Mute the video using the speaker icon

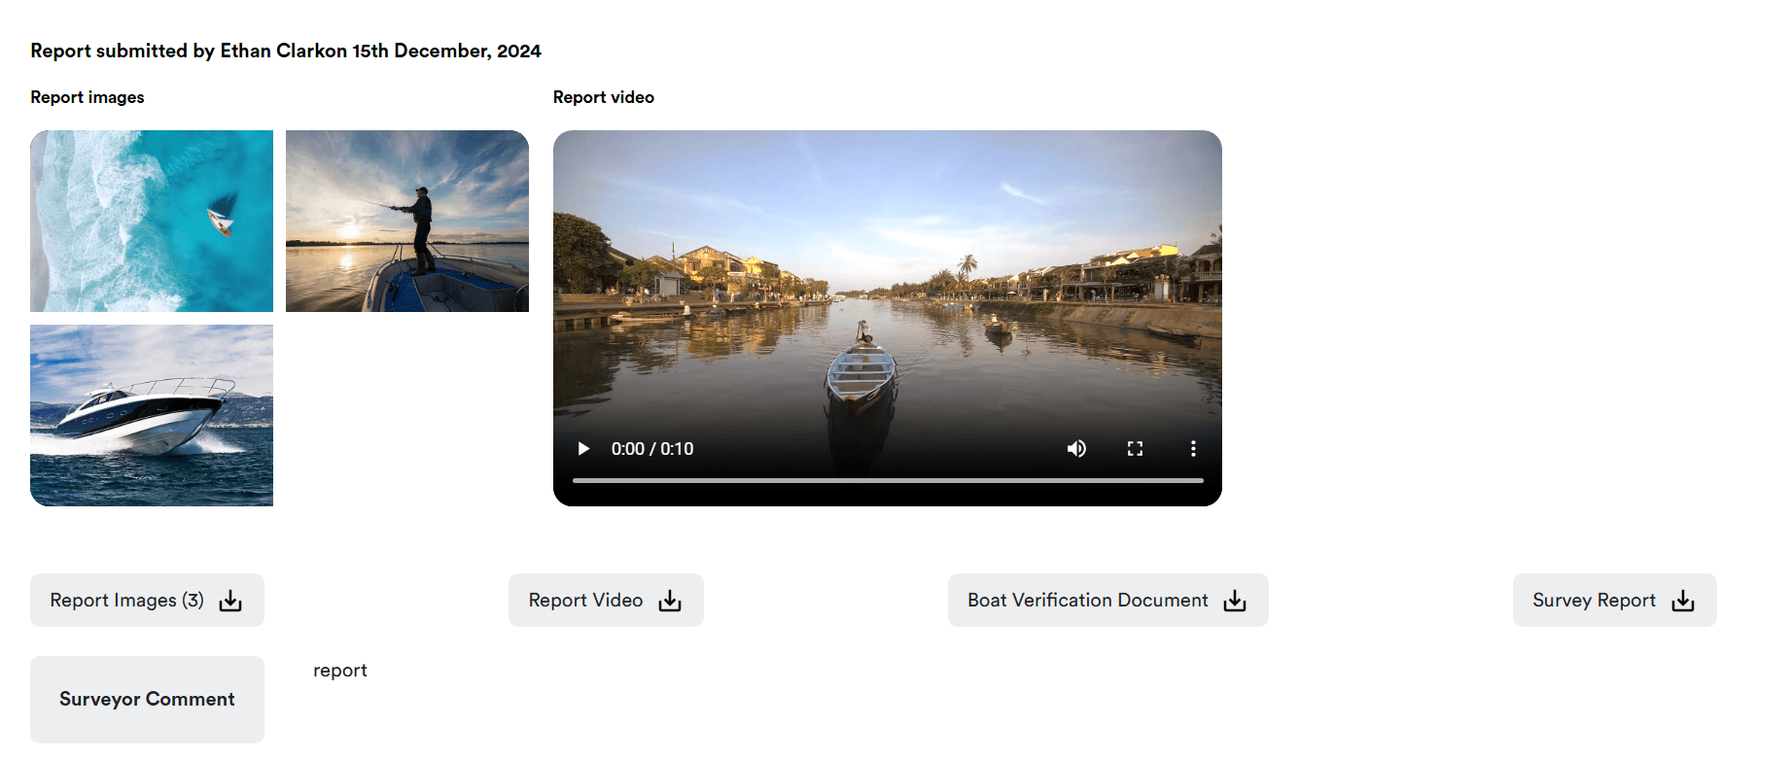[x=1076, y=448]
